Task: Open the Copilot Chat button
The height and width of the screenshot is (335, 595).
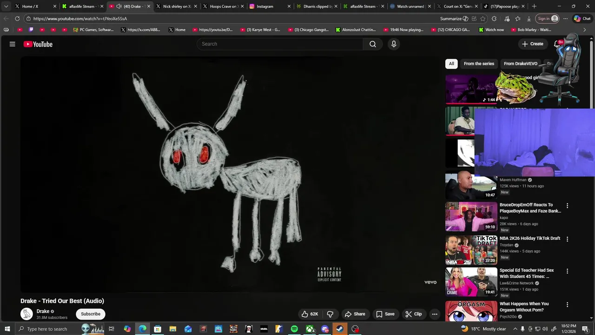Action: (x=582, y=19)
